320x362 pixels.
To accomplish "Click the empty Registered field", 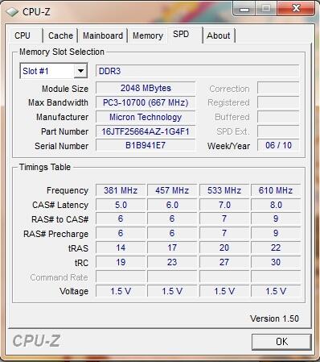I will (x=278, y=102).
